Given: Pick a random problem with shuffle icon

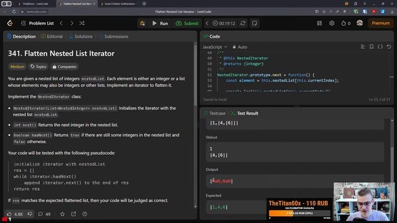Looking at the screenshot, I should click(x=82, y=24).
